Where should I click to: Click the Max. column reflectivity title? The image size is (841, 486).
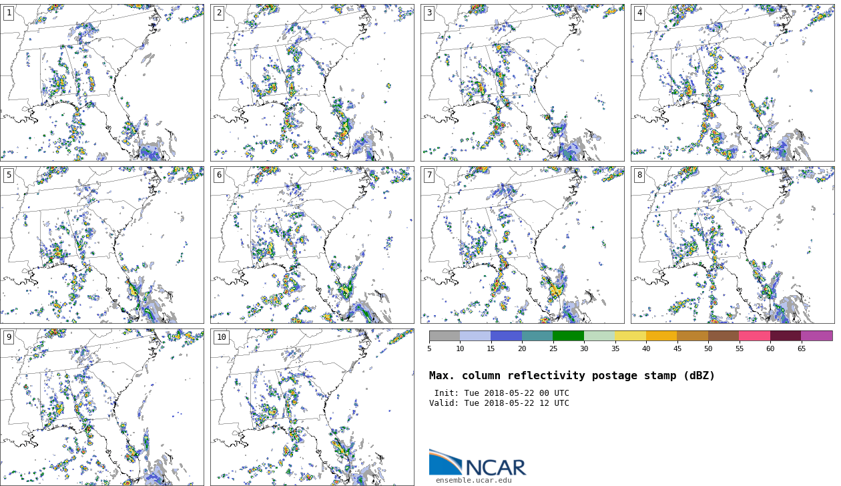571,376
